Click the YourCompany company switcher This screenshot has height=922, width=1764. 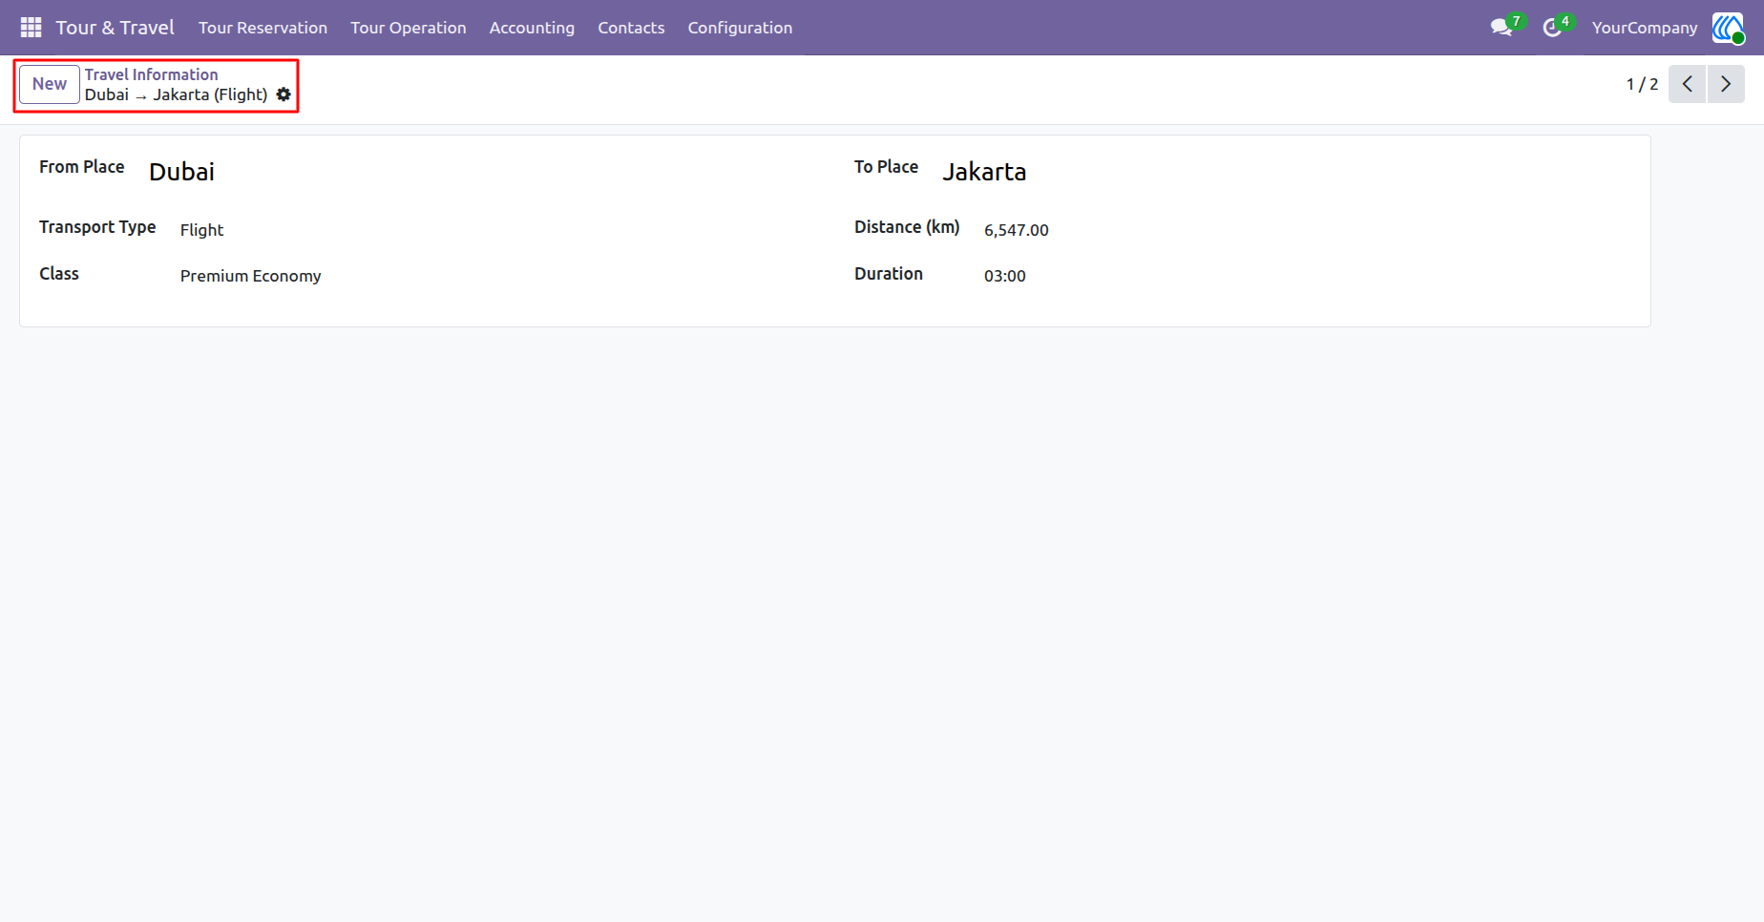click(1645, 28)
